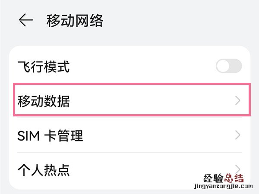259x194 pixels.
Task: Toggle the 飞行模式 switch
Action: pos(229,66)
